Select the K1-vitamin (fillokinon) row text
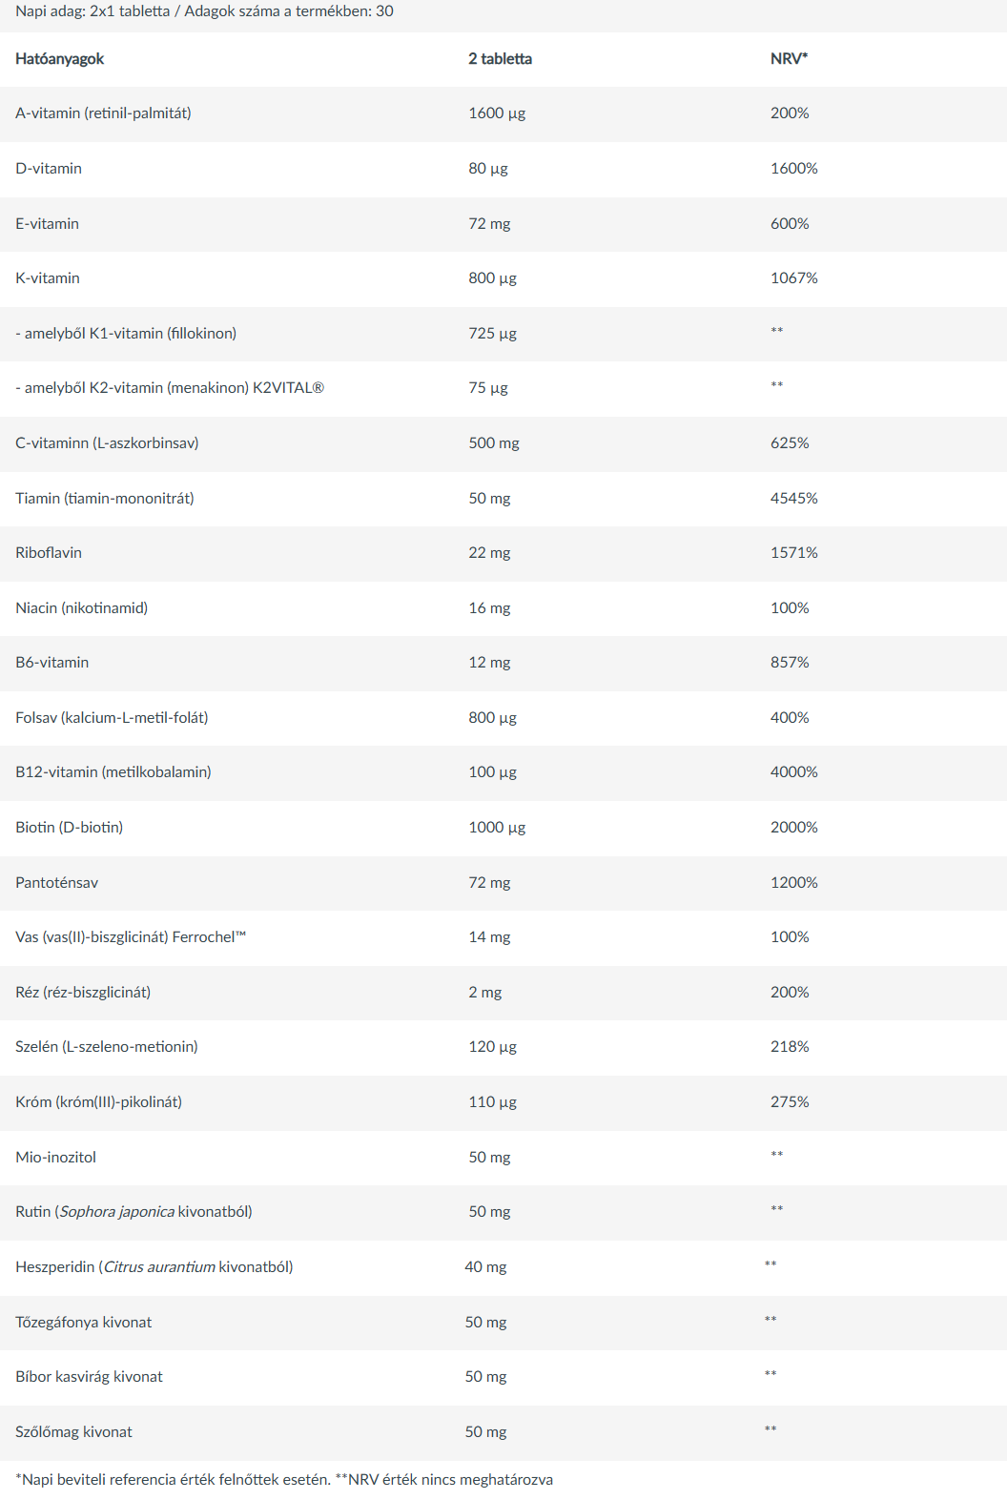 tap(126, 334)
